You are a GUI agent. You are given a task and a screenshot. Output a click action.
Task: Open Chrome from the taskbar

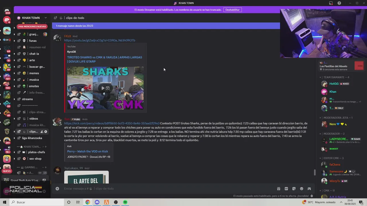coord(87,202)
